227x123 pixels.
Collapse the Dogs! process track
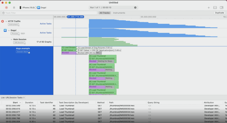click(x=9, y=31)
